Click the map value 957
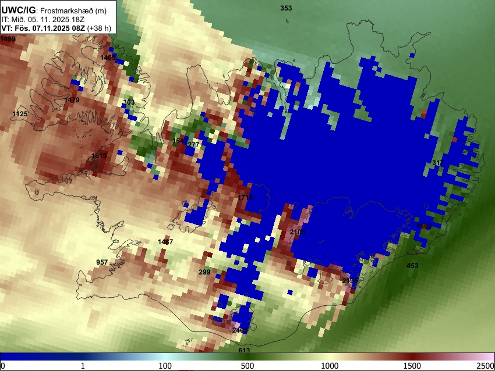This screenshot has width=495, height=371. (102, 262)
